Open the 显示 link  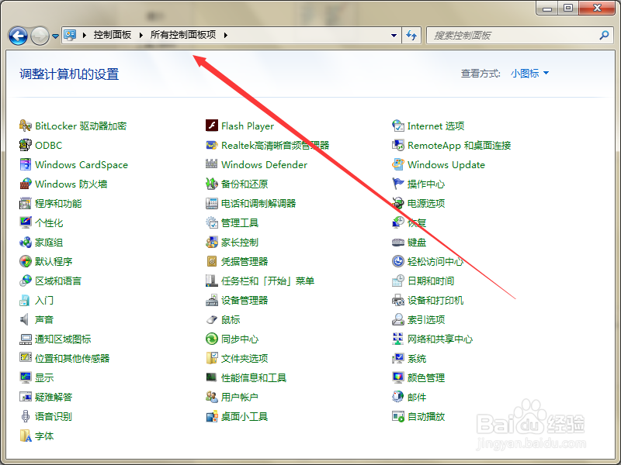click(44, 378)
